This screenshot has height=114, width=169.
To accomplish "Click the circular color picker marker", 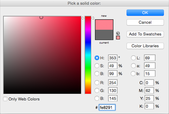I will pos(41,17).
